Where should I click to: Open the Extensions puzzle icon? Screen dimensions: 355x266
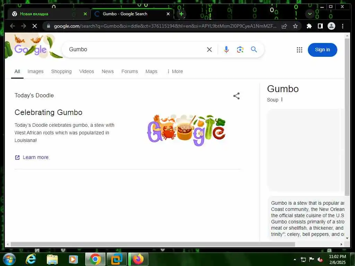coord(309,26)
